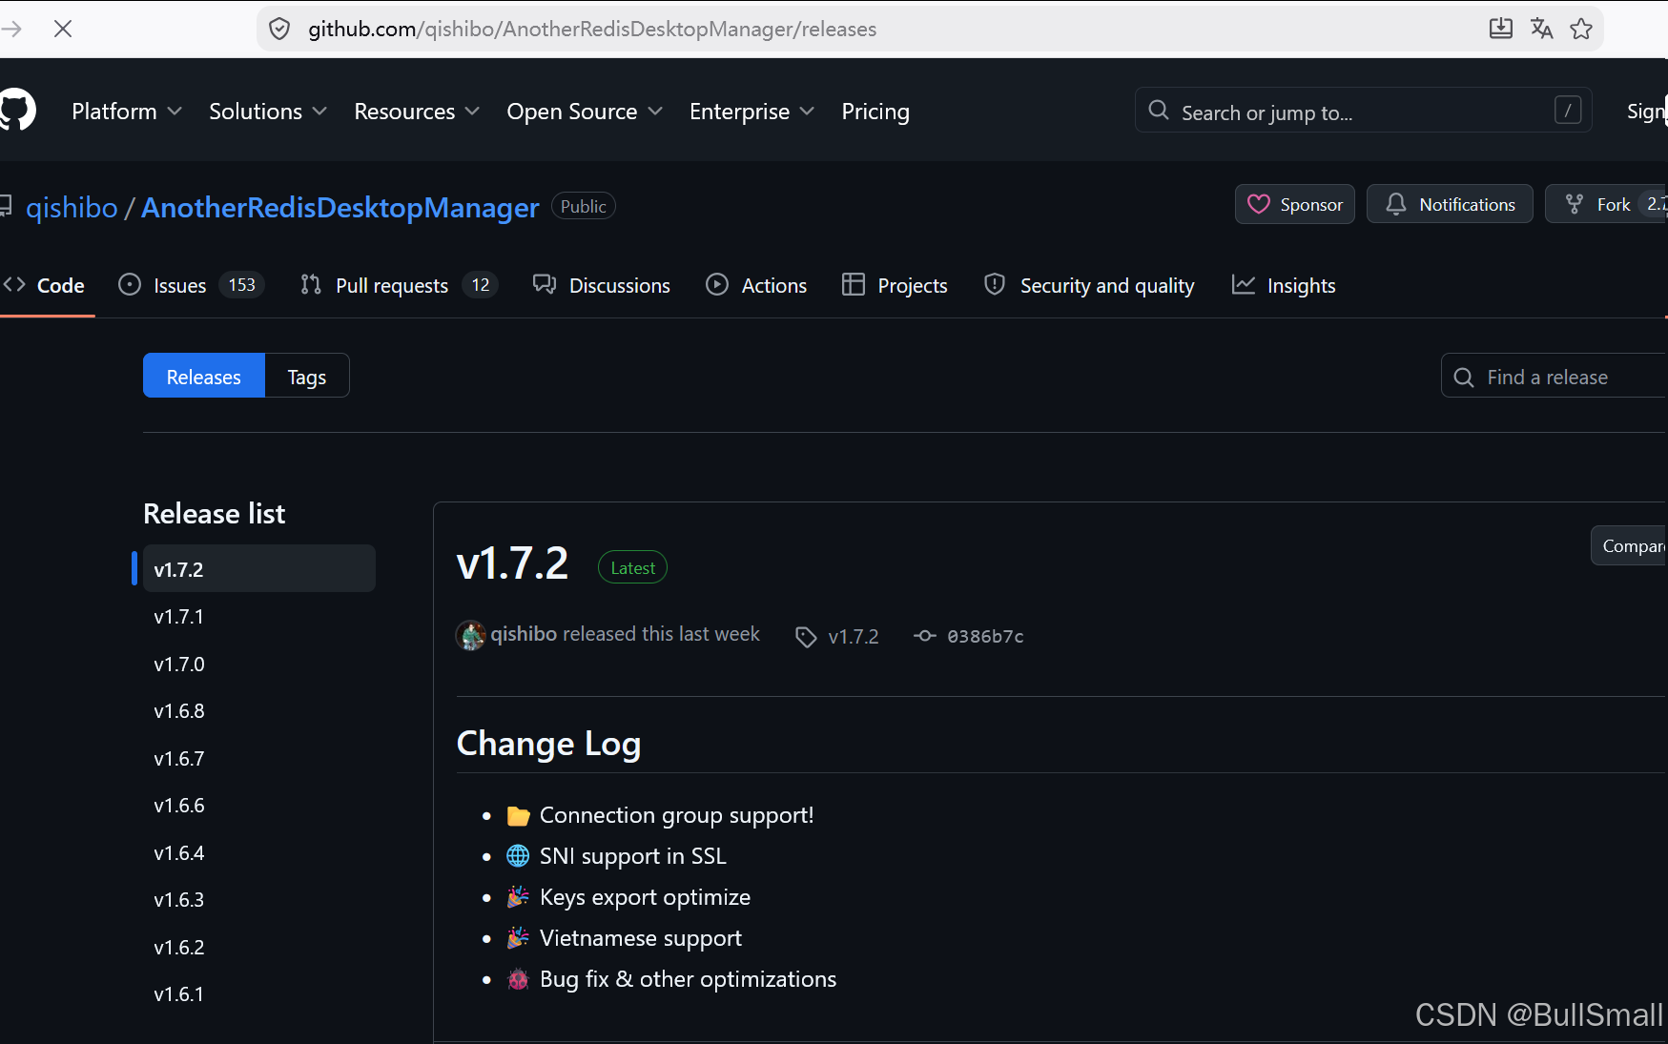
Task: Click the commit icon beside 0386b7c
Action: coord(925,636)
